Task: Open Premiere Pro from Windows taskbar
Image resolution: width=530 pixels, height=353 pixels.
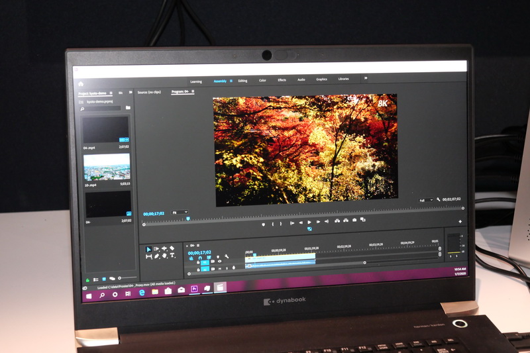Action: pos(194,289)
